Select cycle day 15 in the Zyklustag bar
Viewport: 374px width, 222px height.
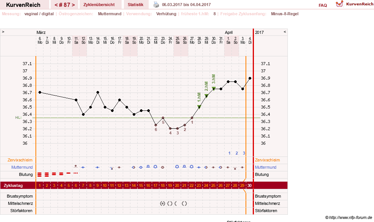(x=141, y=185)
